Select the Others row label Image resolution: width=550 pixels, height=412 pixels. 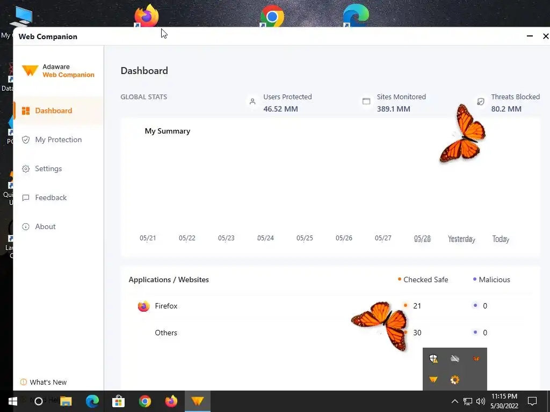[166, 333]
